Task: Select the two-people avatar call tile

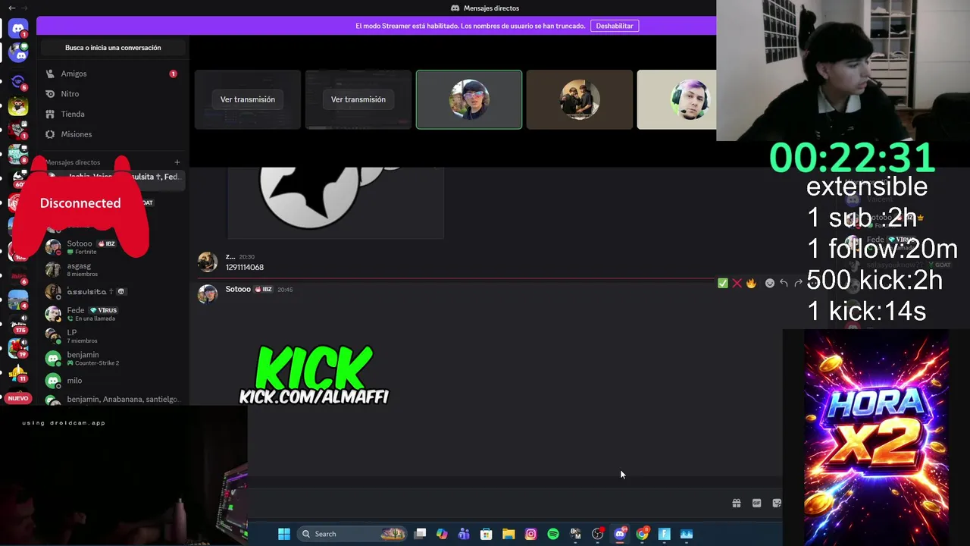Action: (x=580, y=99)
